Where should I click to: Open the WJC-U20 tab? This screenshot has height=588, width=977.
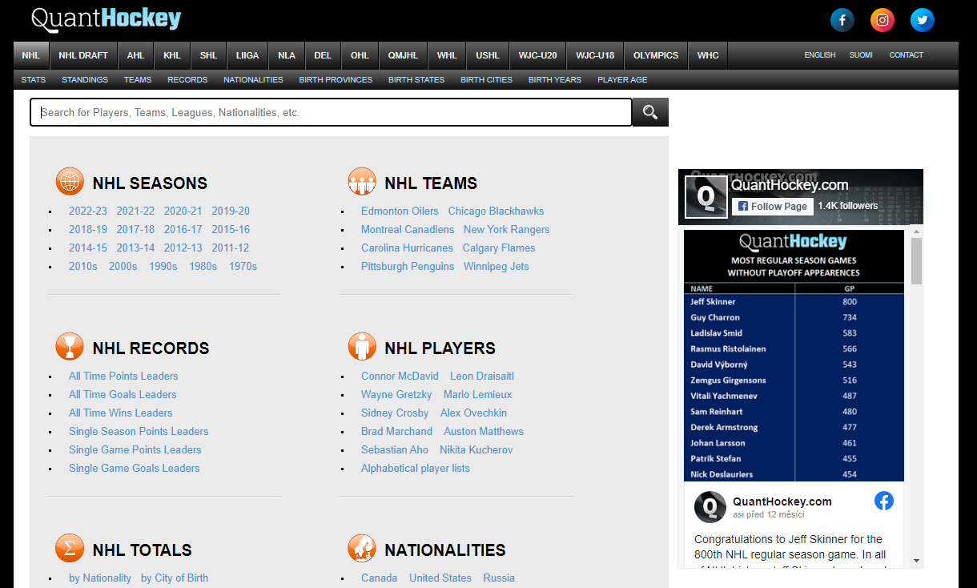(x=537, y=55)
